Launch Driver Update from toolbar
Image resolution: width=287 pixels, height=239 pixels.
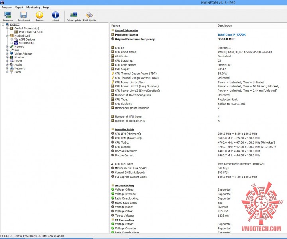pos(74,16)
